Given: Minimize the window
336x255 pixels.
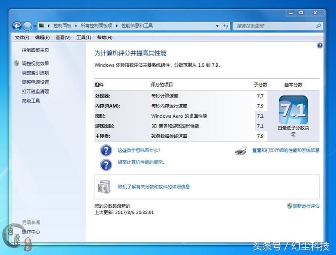Looking at the screenshot, I should coord(291,13).
